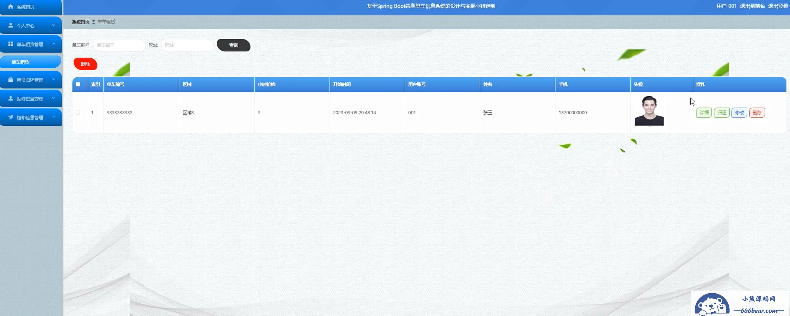Viewport: 790px width, 316px height.
Task: Click the green 归还 button in row
Action: (x=722, y=113)
